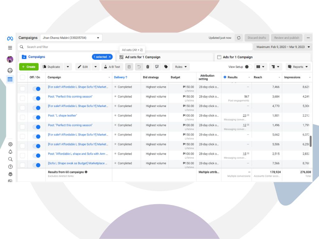Select the Campaigns table grid icon in the sidebar
This screenshot has width=319, height=239.
pyautogui.click(x=10, y=79)
